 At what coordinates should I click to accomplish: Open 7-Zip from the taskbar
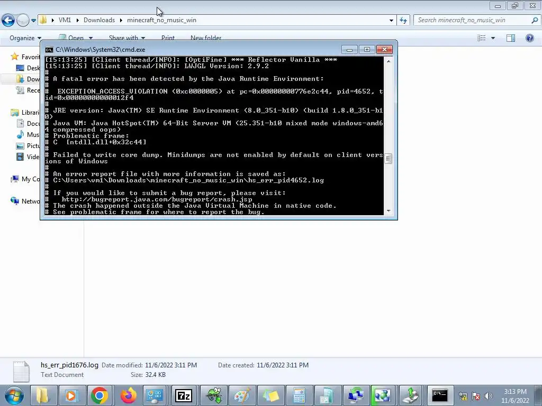[x=184, y=395]
